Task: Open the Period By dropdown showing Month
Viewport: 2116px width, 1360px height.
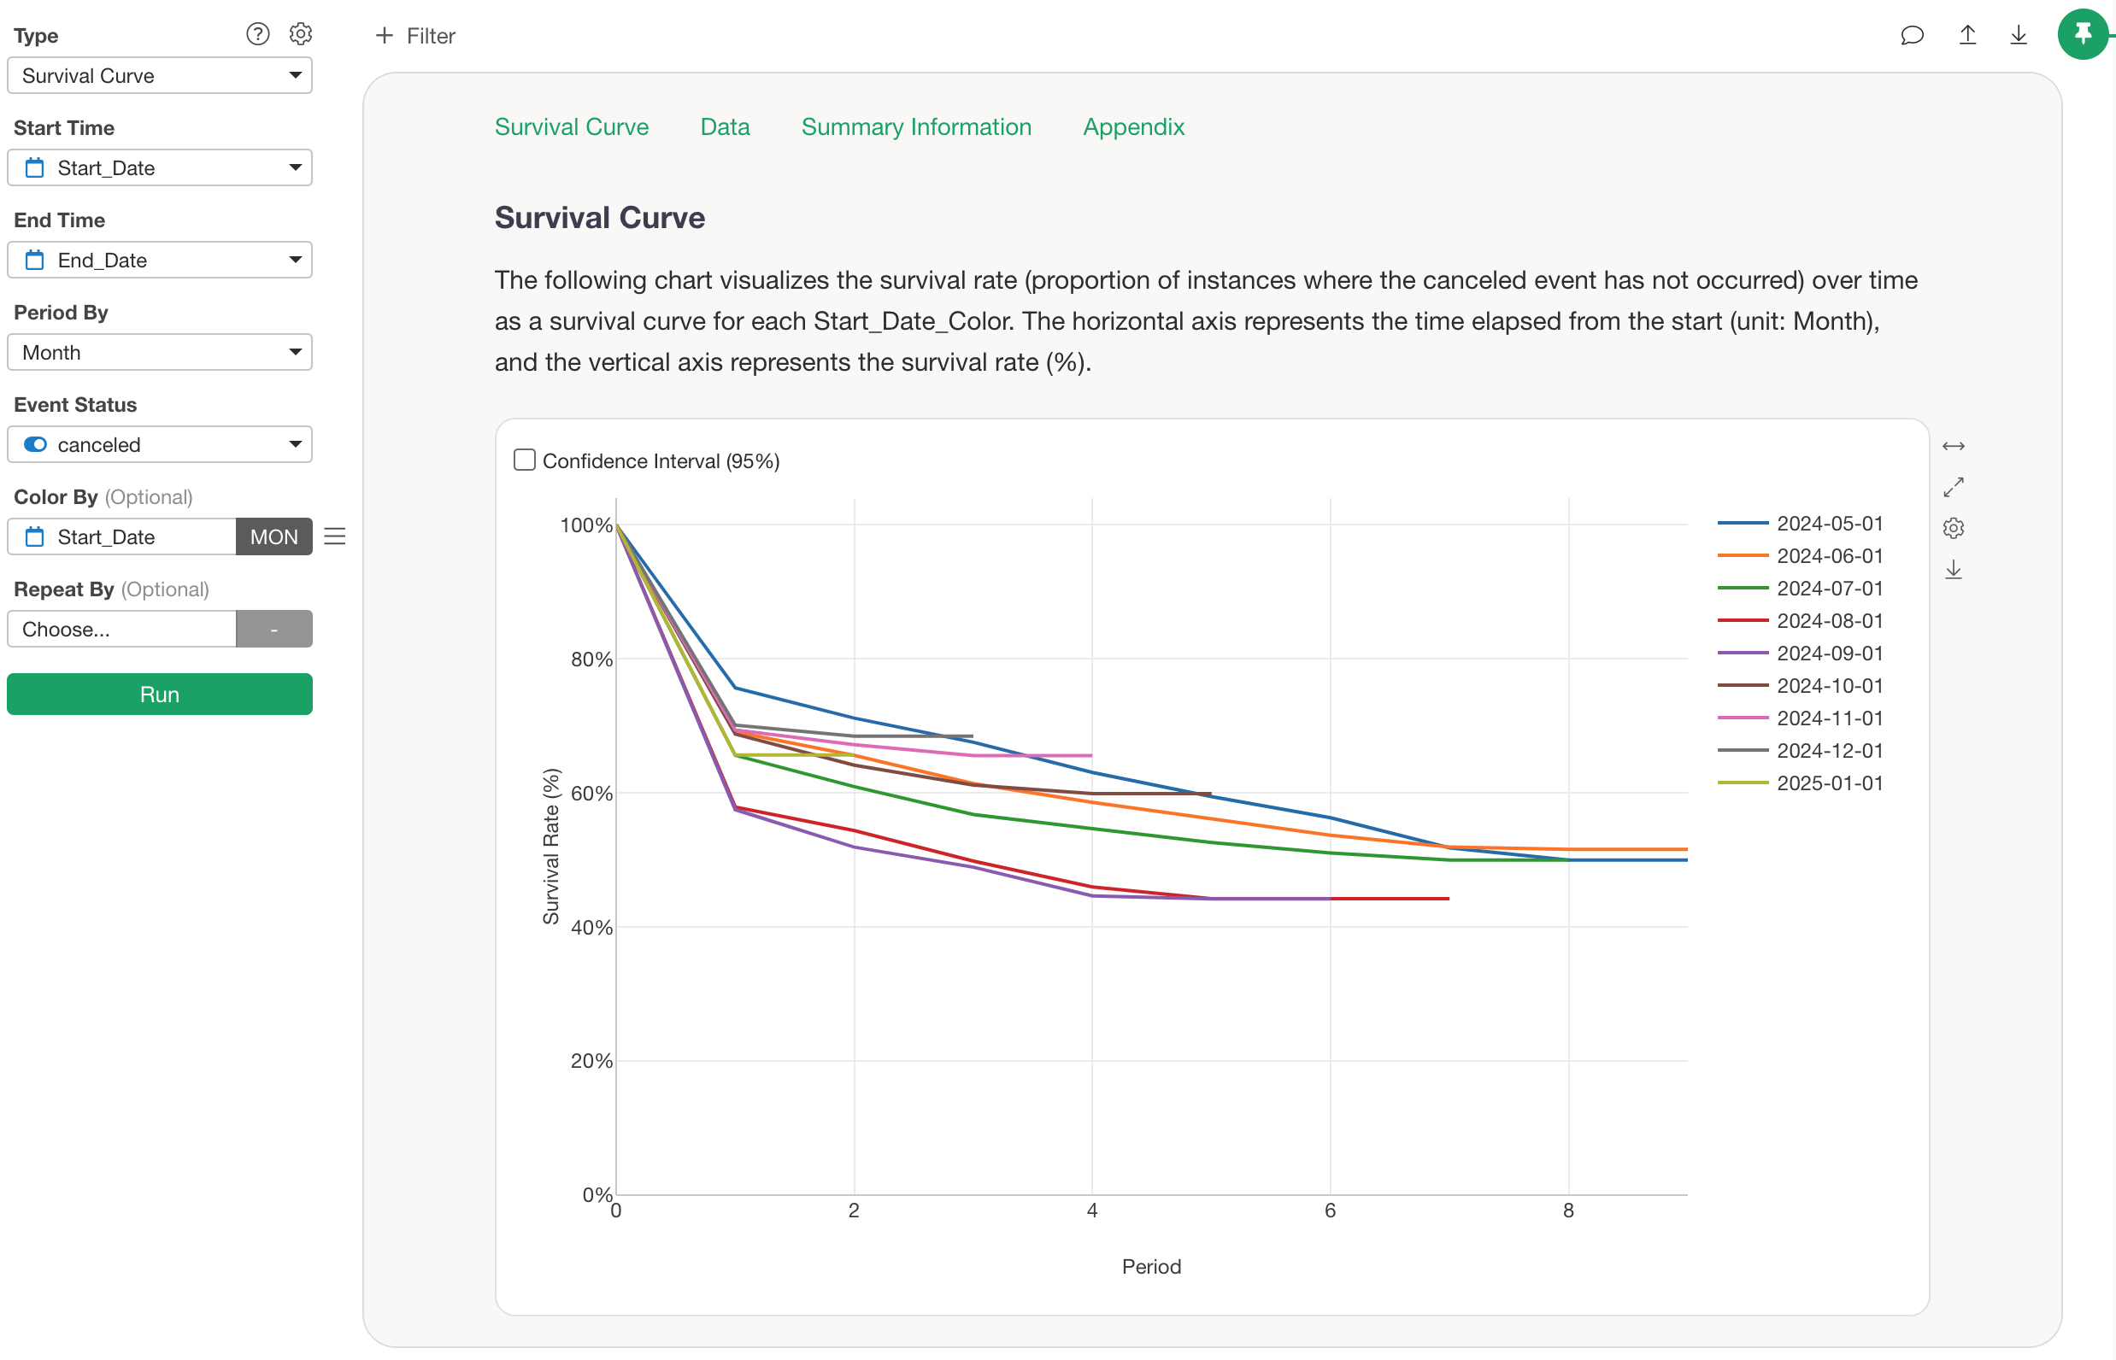Action: point(159,351)
